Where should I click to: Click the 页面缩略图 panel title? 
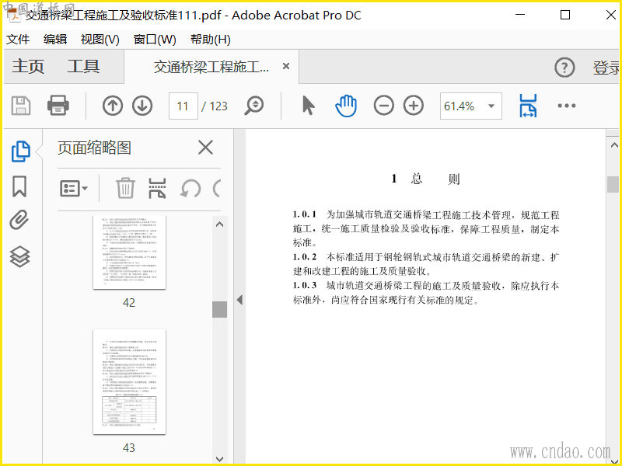[x=94, y=148]
